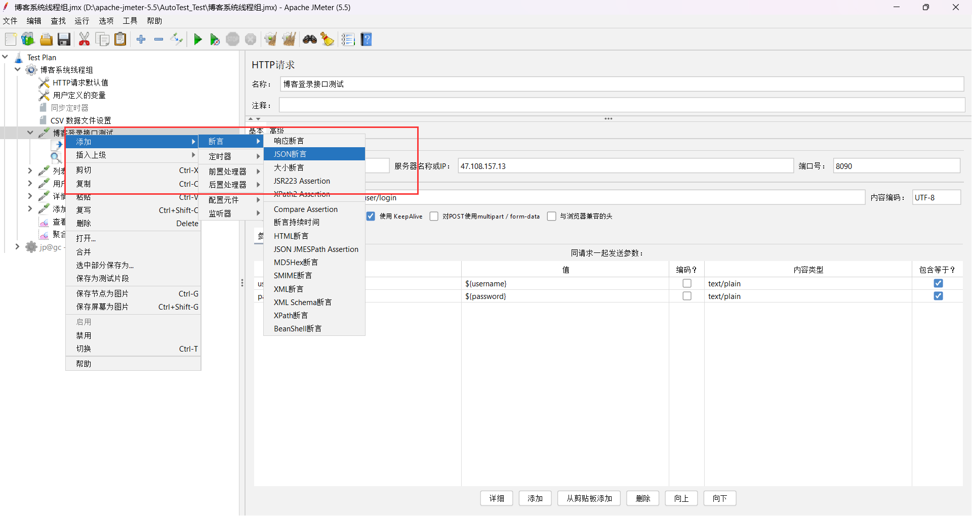Select HTTP请求默认值 tree node
Image resolution: width=972 pixels, height=516 pixels.
click(x=80, y=82)
